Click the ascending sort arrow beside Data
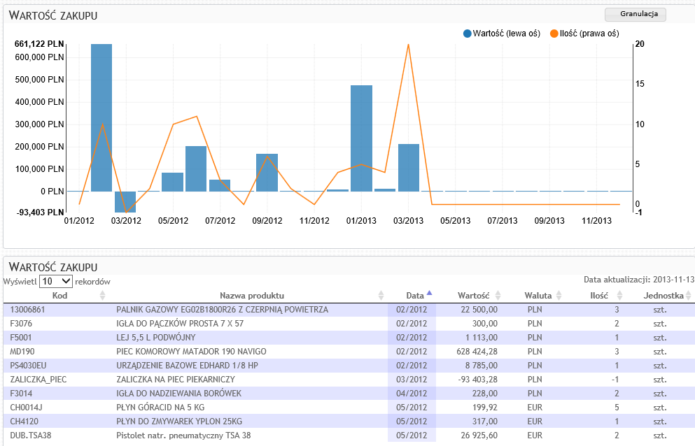 point(429,293)
